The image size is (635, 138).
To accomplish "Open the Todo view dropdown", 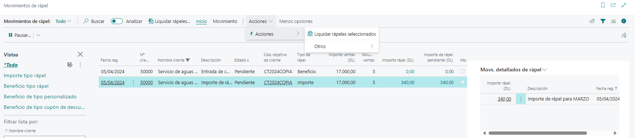I will pyautogui.click(x=63, y=21).
